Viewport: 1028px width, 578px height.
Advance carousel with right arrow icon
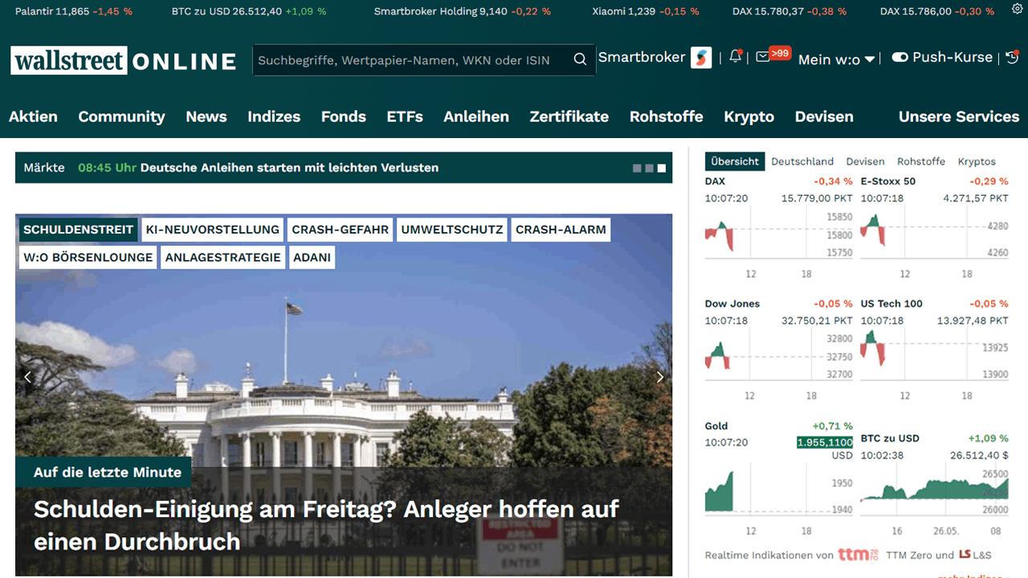(x=660, y=377)
